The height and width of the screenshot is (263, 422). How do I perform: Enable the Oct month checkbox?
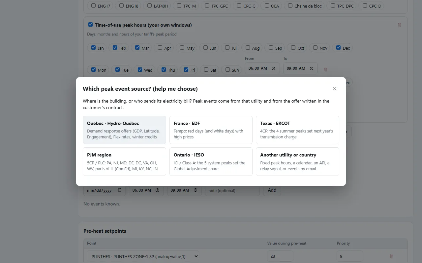[x=293, y=48]
